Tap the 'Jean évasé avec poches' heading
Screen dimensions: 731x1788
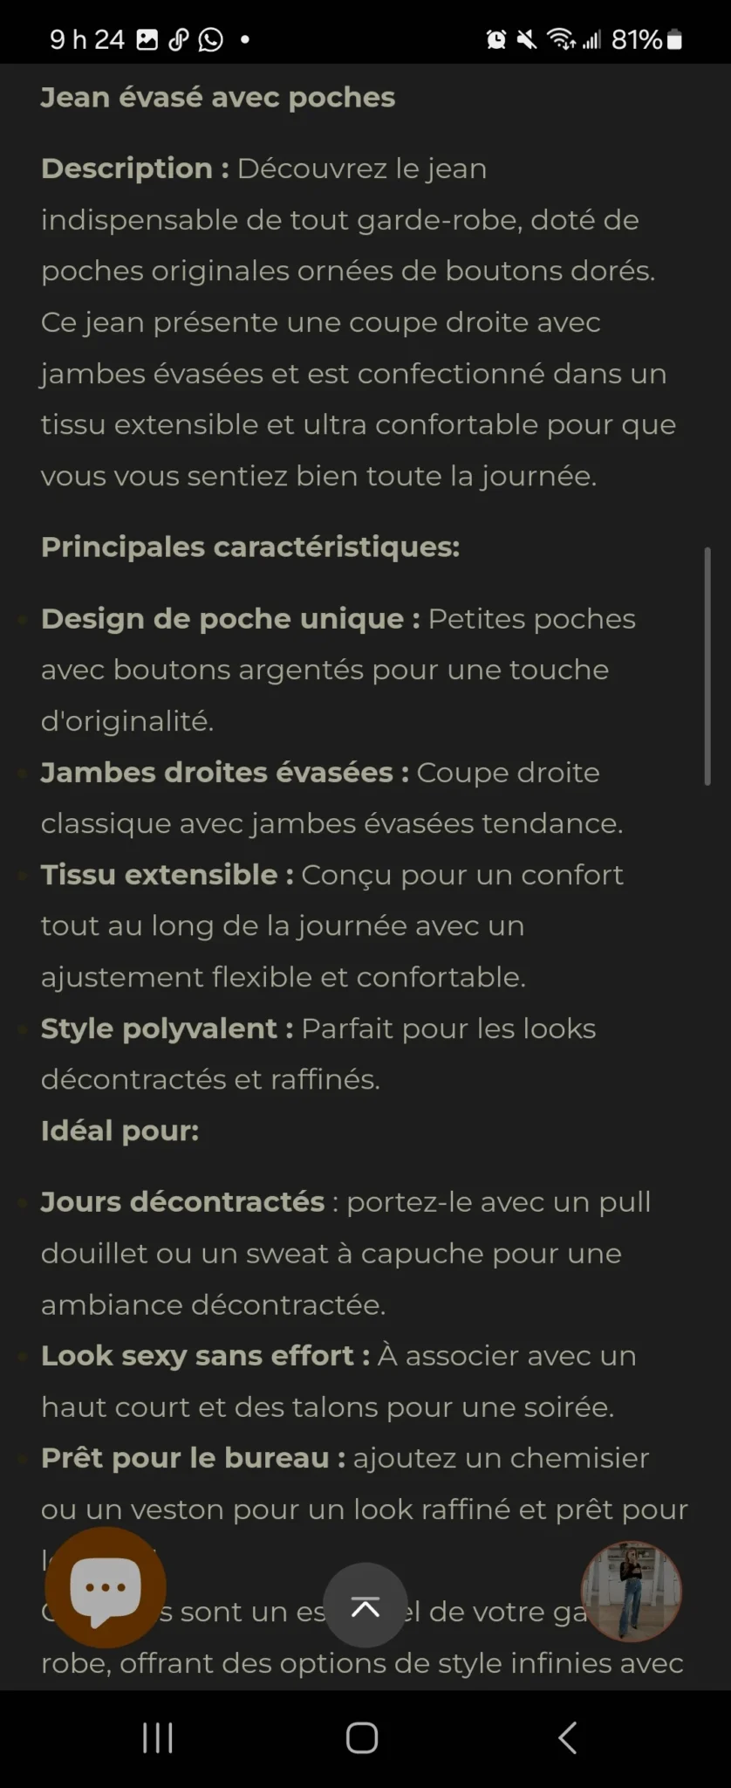click(218, 97)
